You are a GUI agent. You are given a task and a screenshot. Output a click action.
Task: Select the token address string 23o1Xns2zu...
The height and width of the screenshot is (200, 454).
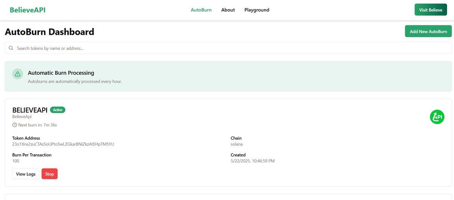click(63, 144)
